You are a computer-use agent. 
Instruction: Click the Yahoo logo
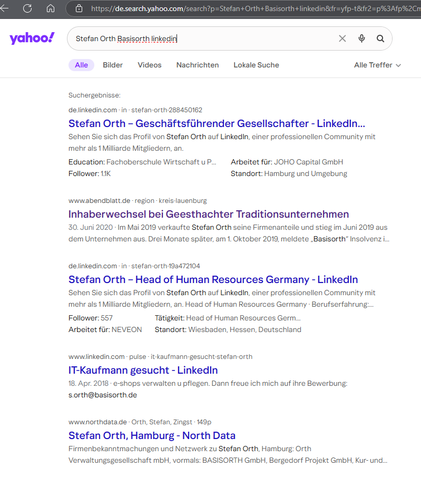[32, 38]
